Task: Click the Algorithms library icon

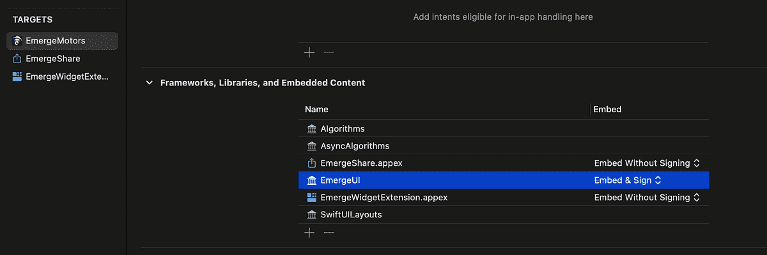Action: pyautogui.click(x=312, y=129)
